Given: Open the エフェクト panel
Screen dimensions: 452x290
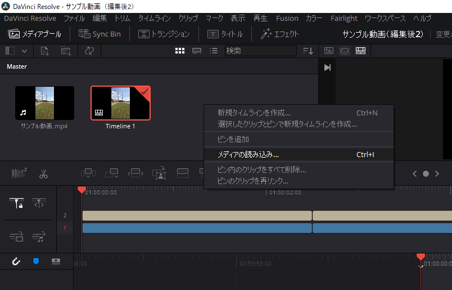Looking at the screenshot, I should (x=279, y=34).
